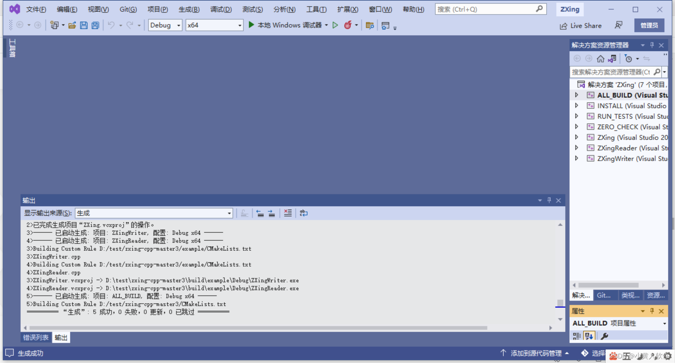Open the feedback person icon

pos(618,25)
